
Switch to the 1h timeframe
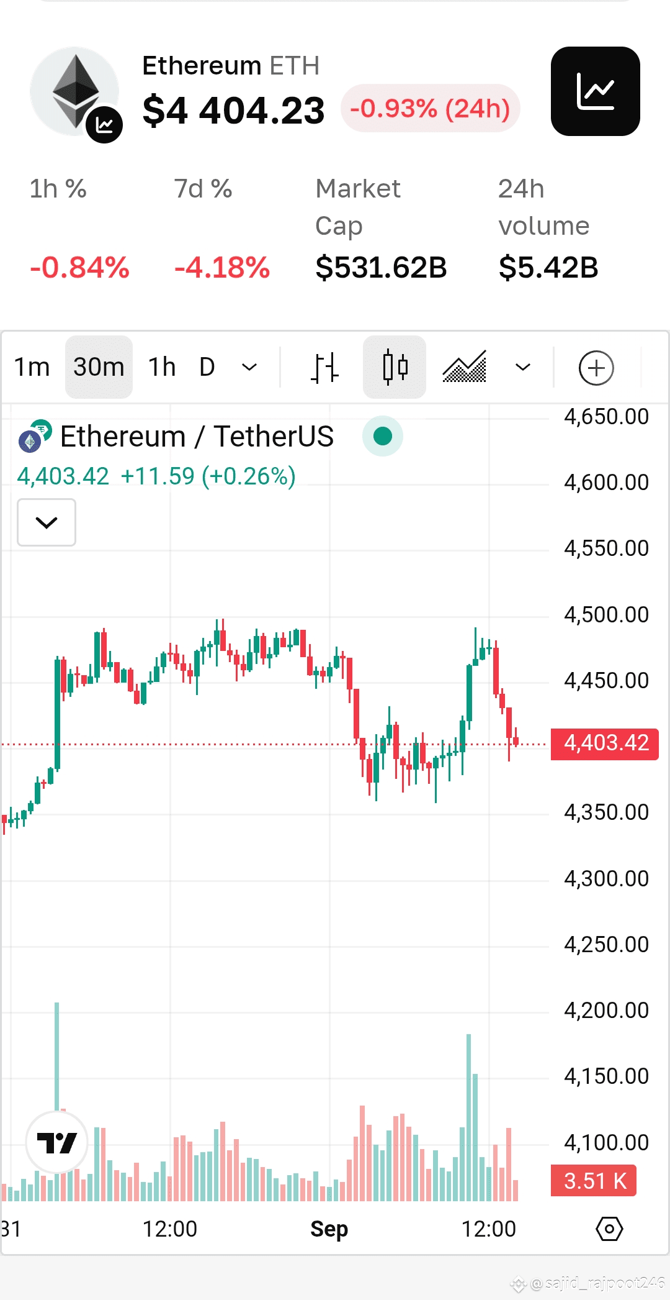click(162, 367)
